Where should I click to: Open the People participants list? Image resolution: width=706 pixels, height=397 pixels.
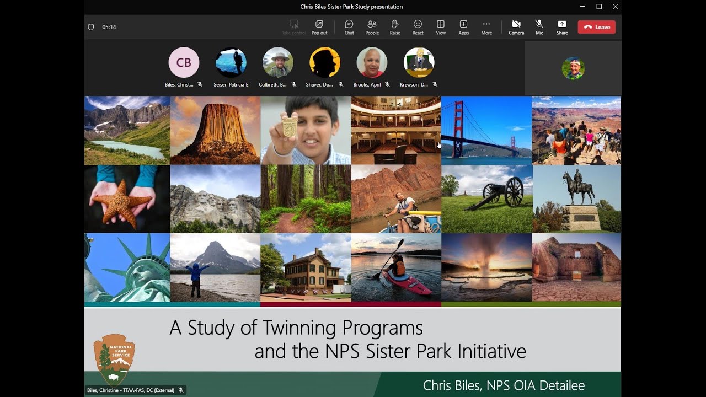(372, 27)
